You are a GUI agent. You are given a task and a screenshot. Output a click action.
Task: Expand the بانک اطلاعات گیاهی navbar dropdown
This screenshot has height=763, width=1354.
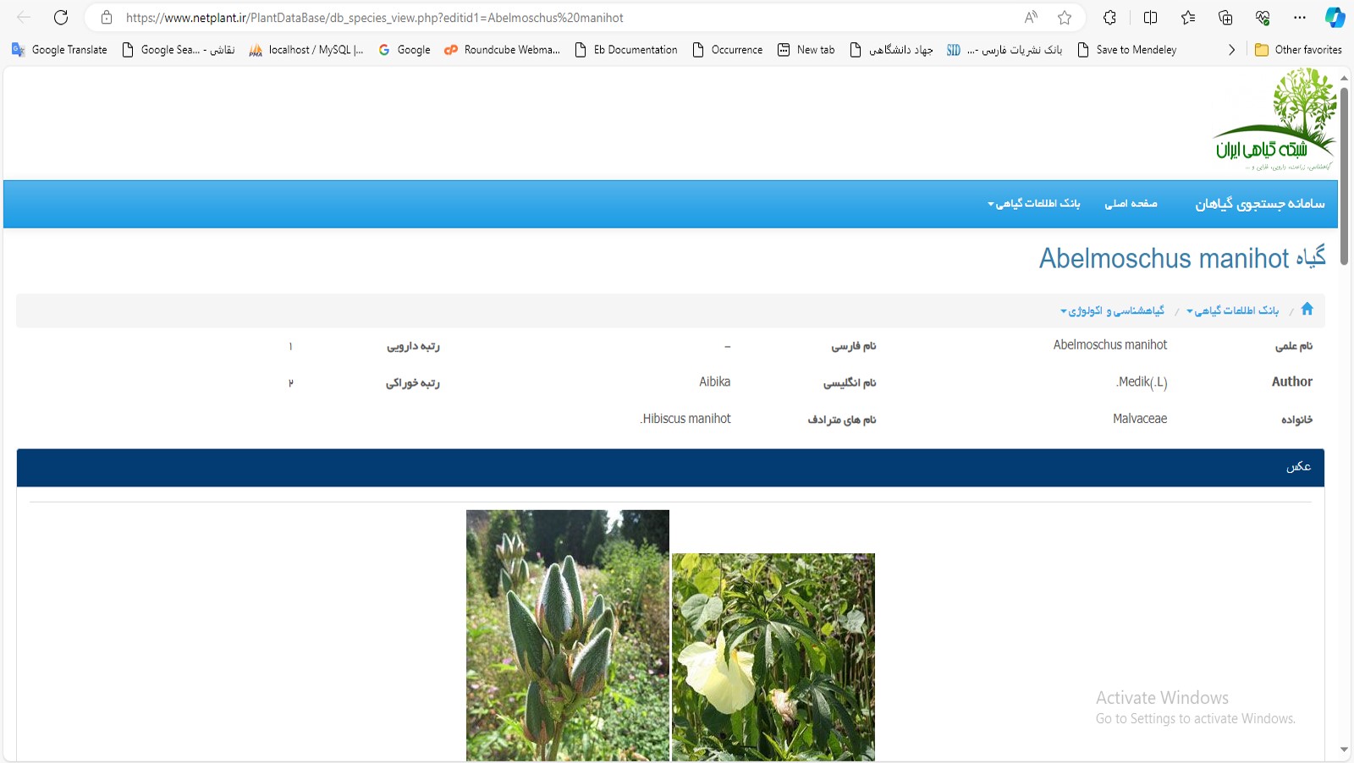coord(1033,204)
